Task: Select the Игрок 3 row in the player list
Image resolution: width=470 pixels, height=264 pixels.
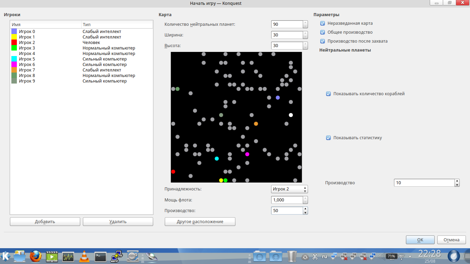Action: pos(82,48)
